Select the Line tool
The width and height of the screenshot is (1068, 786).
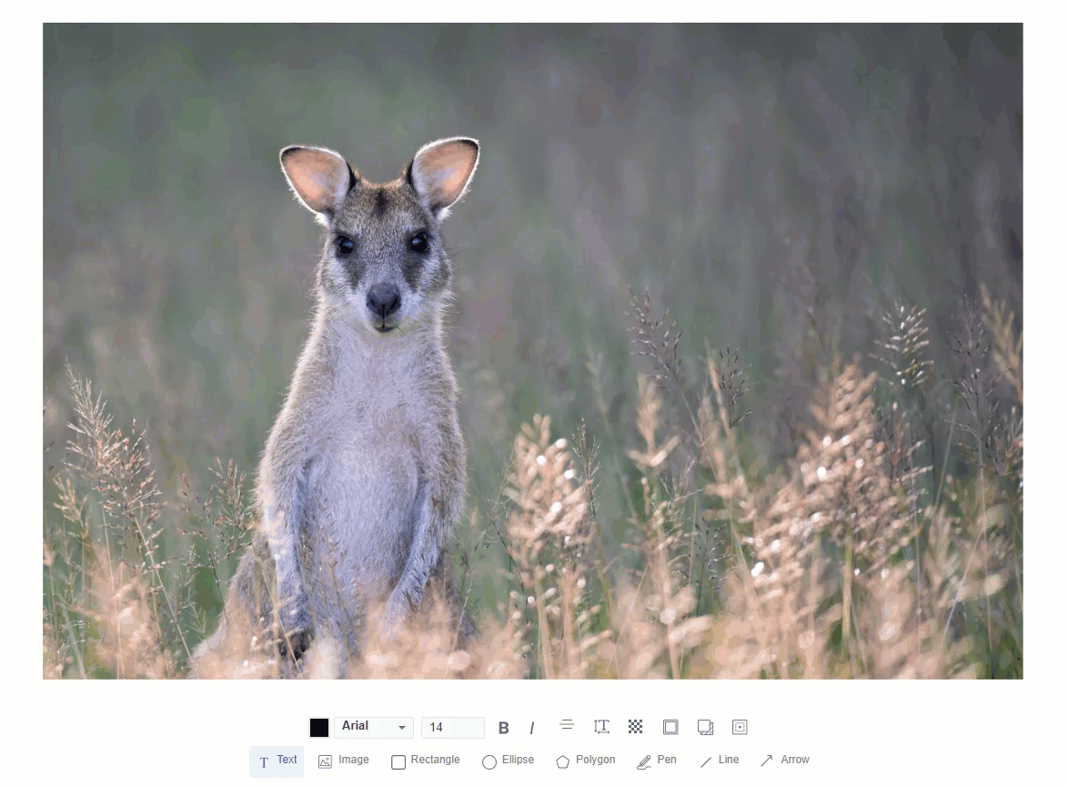click(x=720, y=761)
